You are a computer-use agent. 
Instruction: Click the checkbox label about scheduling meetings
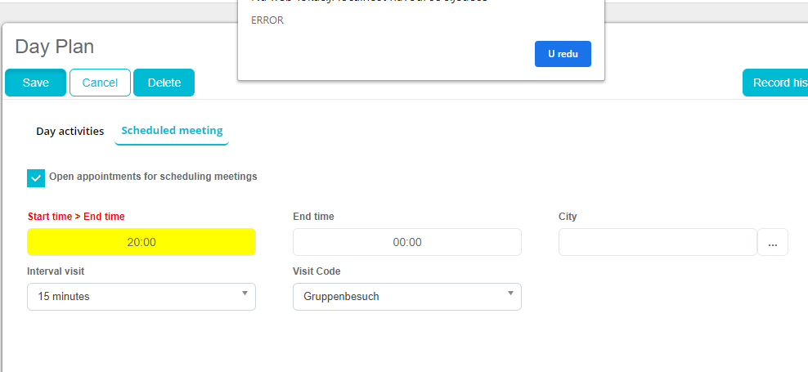pyautogui.click(x=153, y=177)
